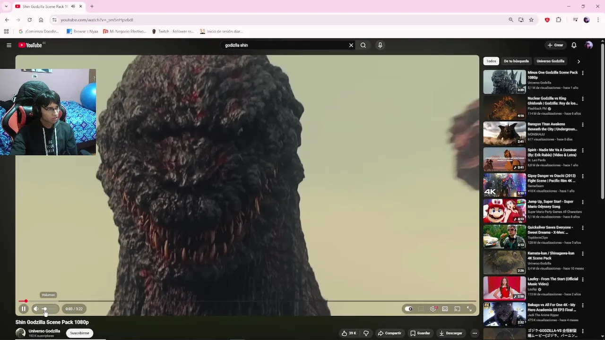Viewport: 605px width, 340px height.
Task: Open options for Baragon Titan Awakens video
Action: pyautogui.click(x=583, y=125)
